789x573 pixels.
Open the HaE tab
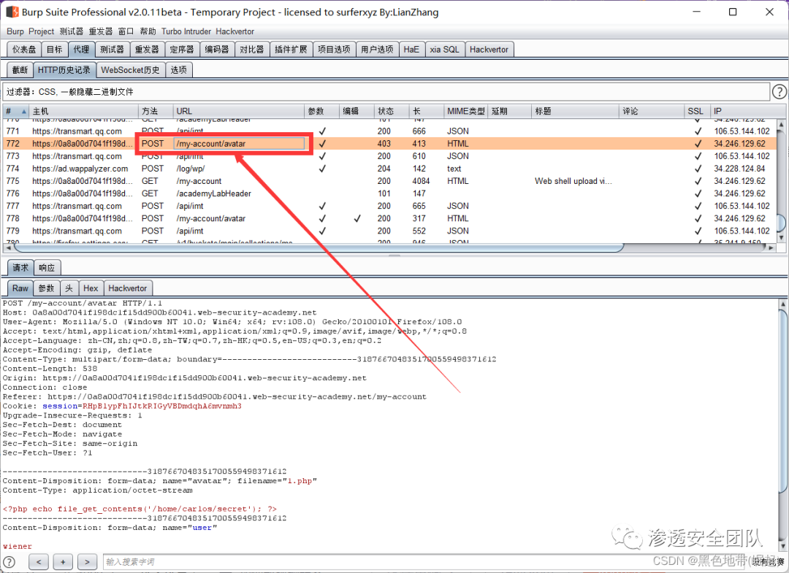click(x=411, y=49)
